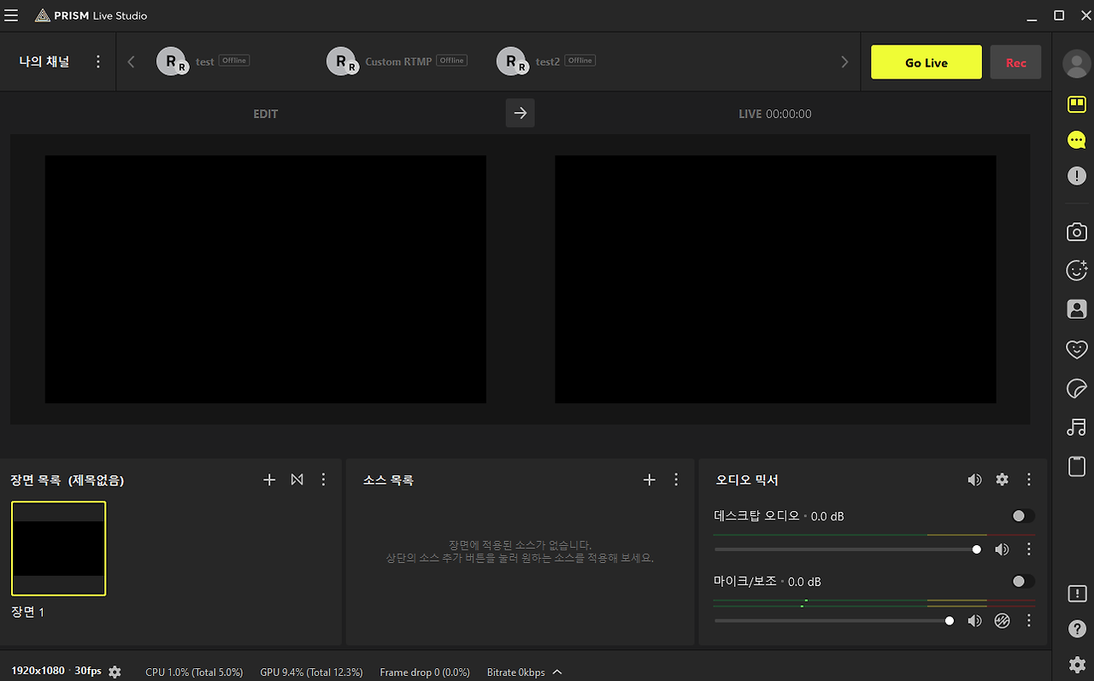Screen dimensions: 1094x681
Task: Click the Frame drop 0 (0.0%) readout
Action: 425,672
